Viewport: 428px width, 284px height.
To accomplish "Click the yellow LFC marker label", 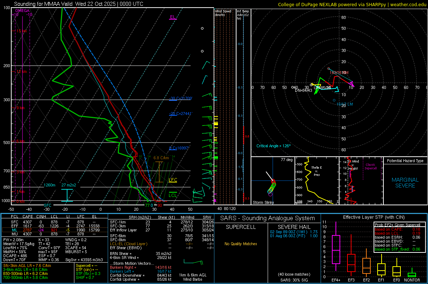I will pyautogui.click(x=173, y=180).
